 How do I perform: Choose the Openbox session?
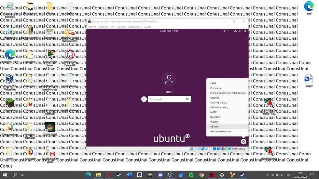[227, 117]
